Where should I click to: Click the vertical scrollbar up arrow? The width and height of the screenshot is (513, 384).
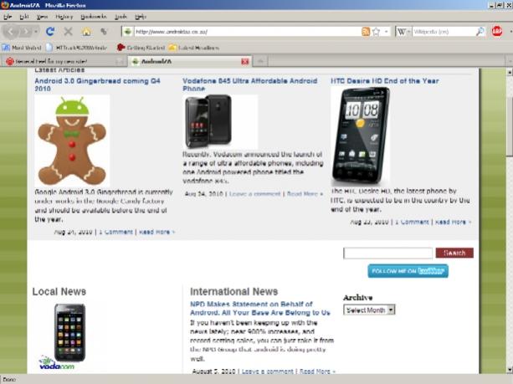pos(510,72)
